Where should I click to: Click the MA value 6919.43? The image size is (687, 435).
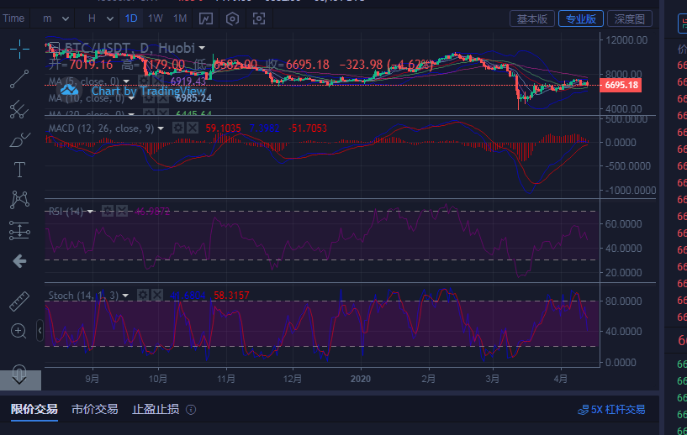188,81
